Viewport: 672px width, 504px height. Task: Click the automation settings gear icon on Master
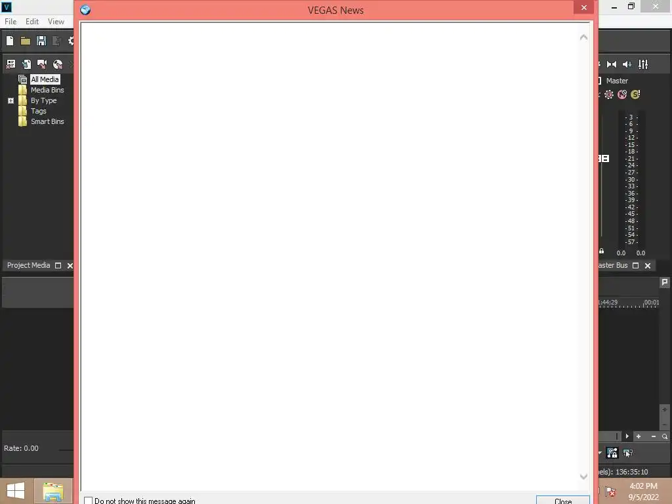pos(609,94)
